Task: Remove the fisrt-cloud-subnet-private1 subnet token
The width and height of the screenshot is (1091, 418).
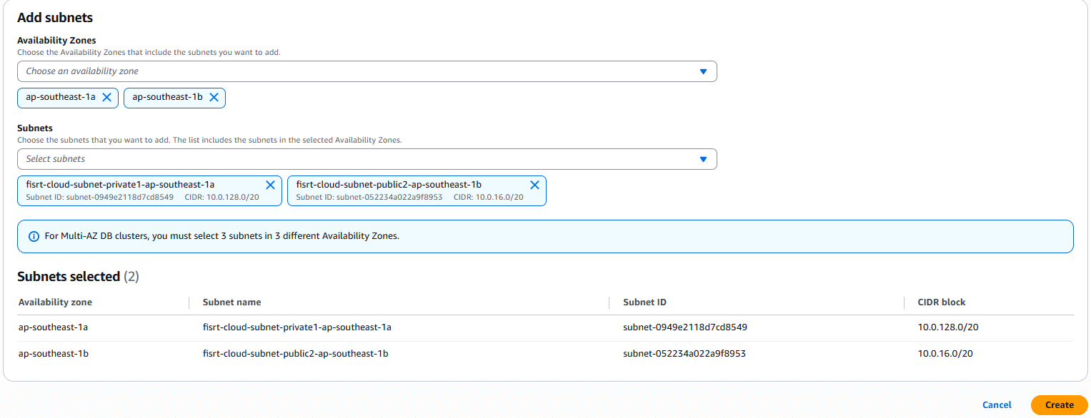Action: pyautogui.click(x=271, y=184)
